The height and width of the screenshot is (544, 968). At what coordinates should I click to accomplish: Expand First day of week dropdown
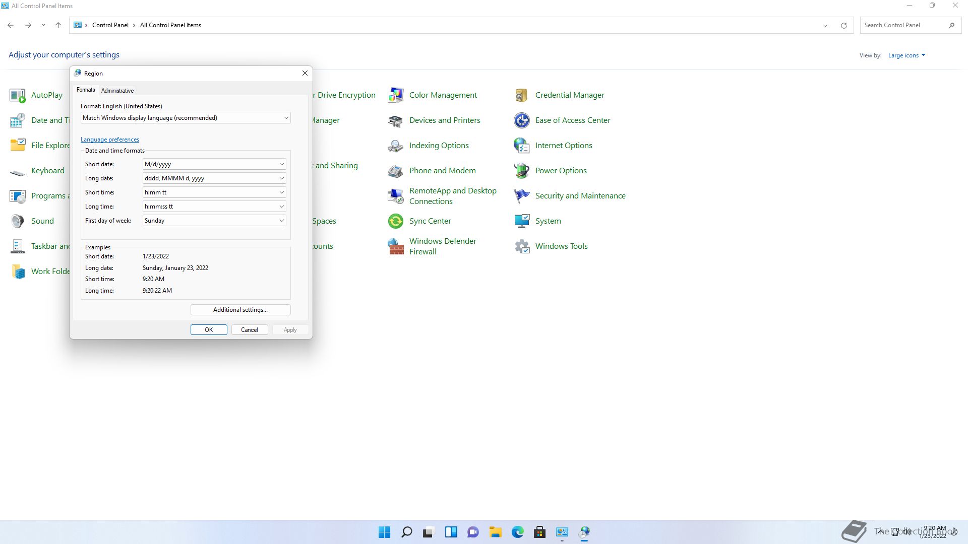tap(214, 221)
